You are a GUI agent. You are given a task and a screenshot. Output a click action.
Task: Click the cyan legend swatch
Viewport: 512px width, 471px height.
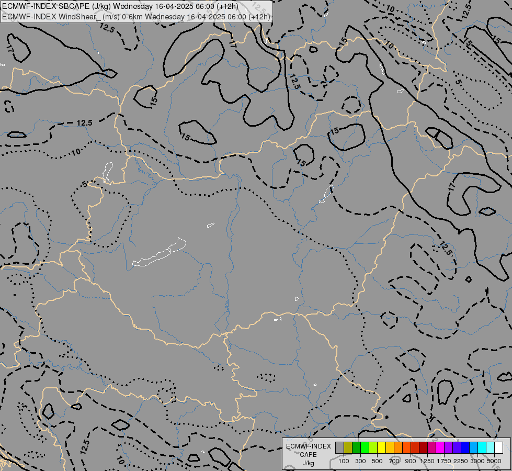(x=482, y=448)
